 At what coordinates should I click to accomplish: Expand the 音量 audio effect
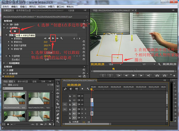point(4,70)
